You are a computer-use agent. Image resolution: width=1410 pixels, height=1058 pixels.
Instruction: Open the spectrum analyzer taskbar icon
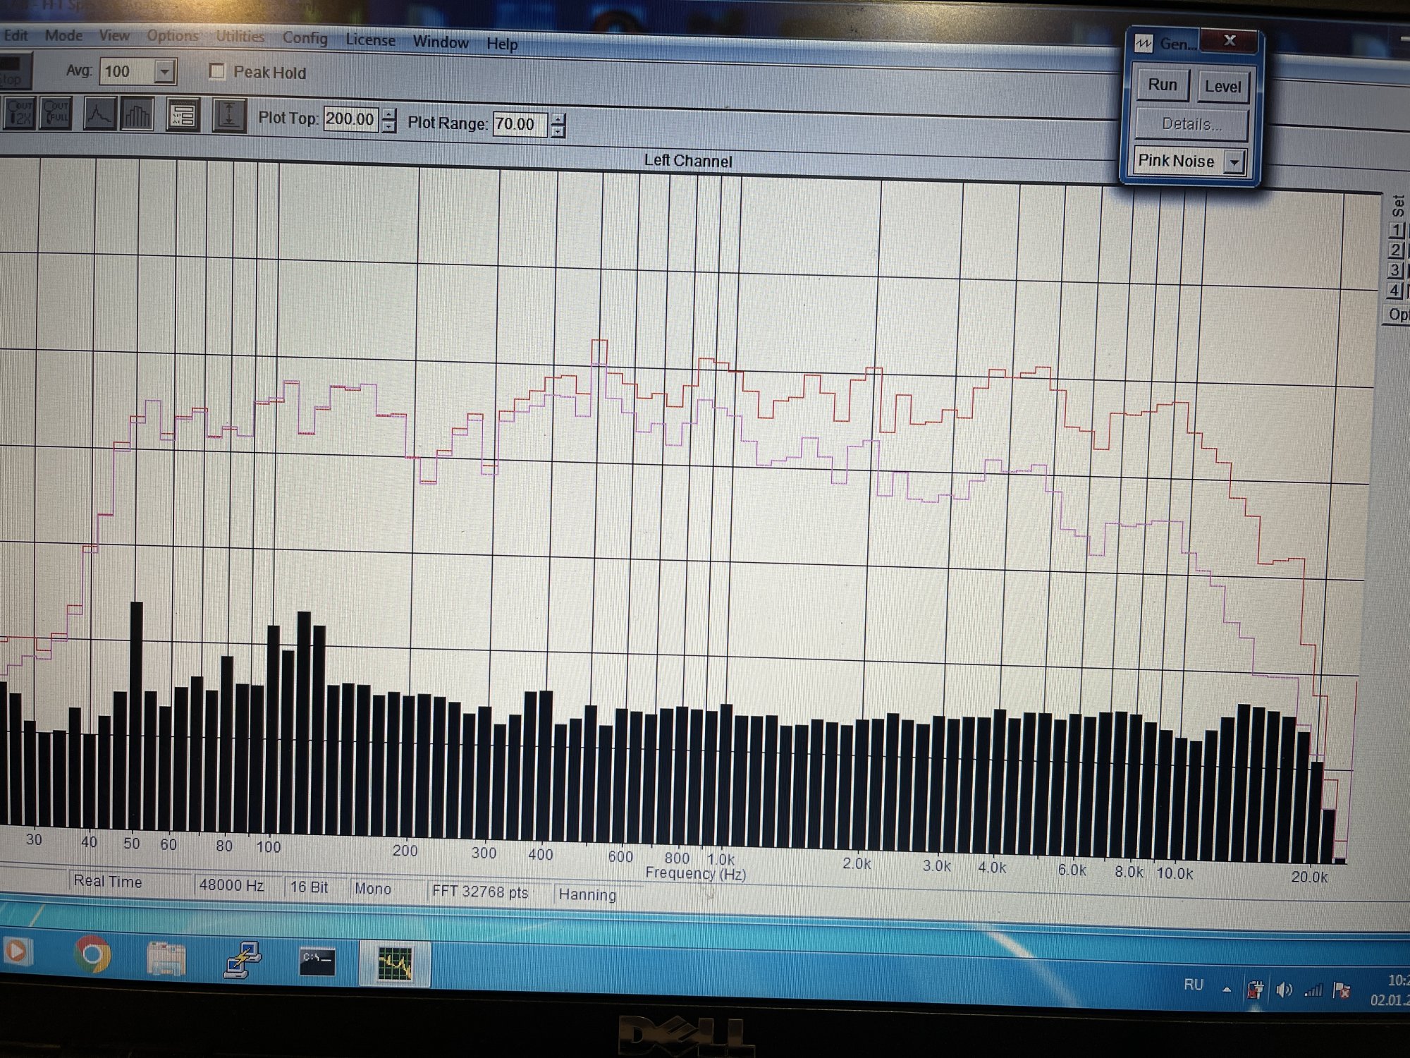point(395,963)
